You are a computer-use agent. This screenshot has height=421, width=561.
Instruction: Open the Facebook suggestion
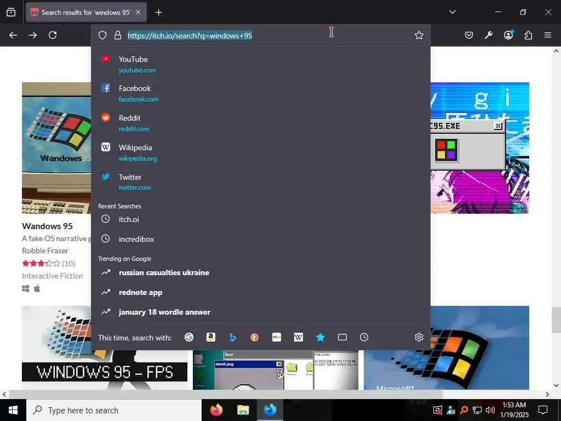point(261,93)
